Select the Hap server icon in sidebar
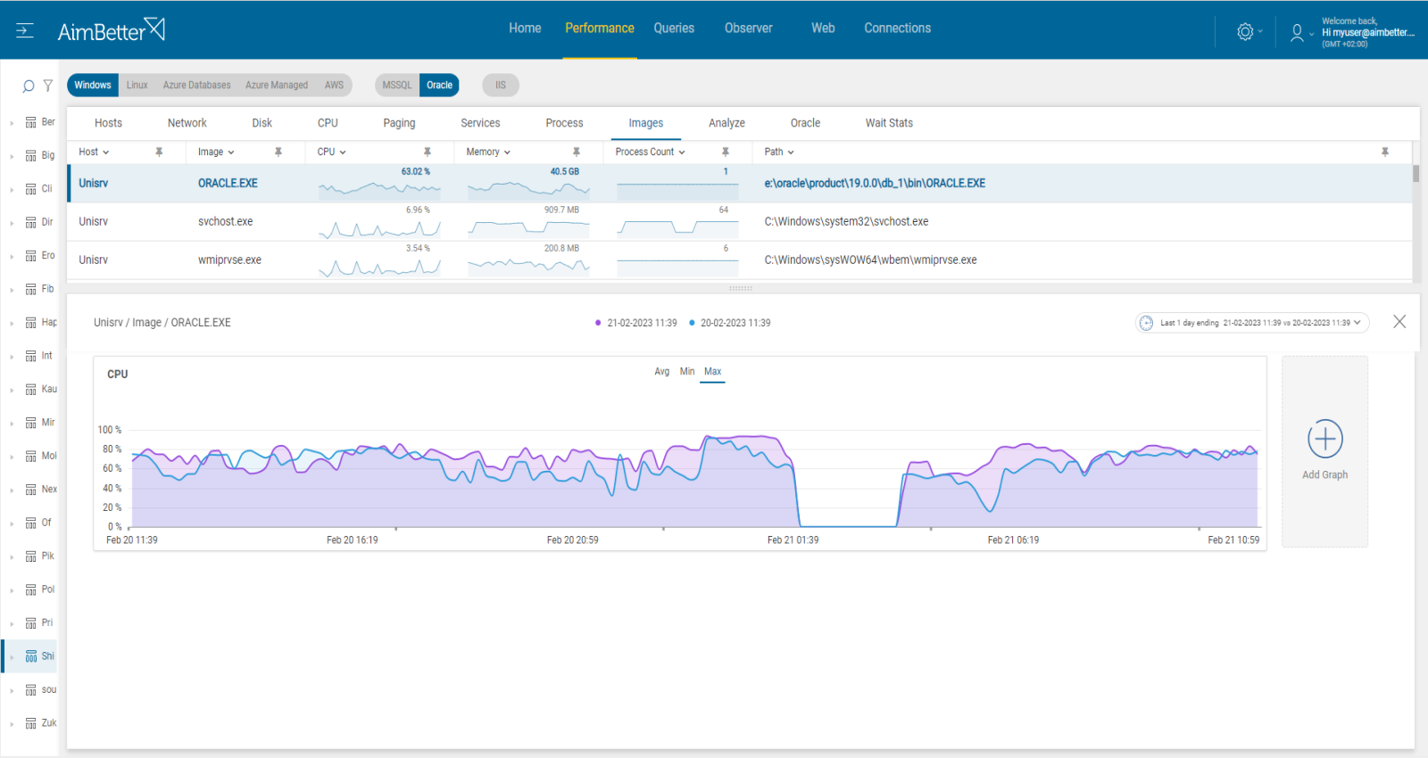 click(x=31, y=323)
